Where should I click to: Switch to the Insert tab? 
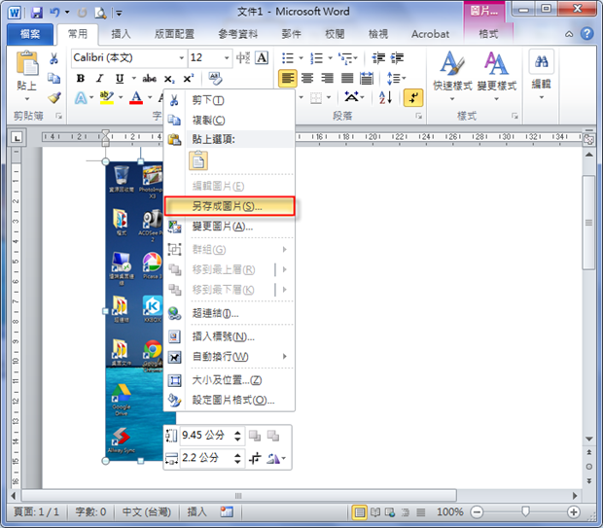(x=121, y=34)
